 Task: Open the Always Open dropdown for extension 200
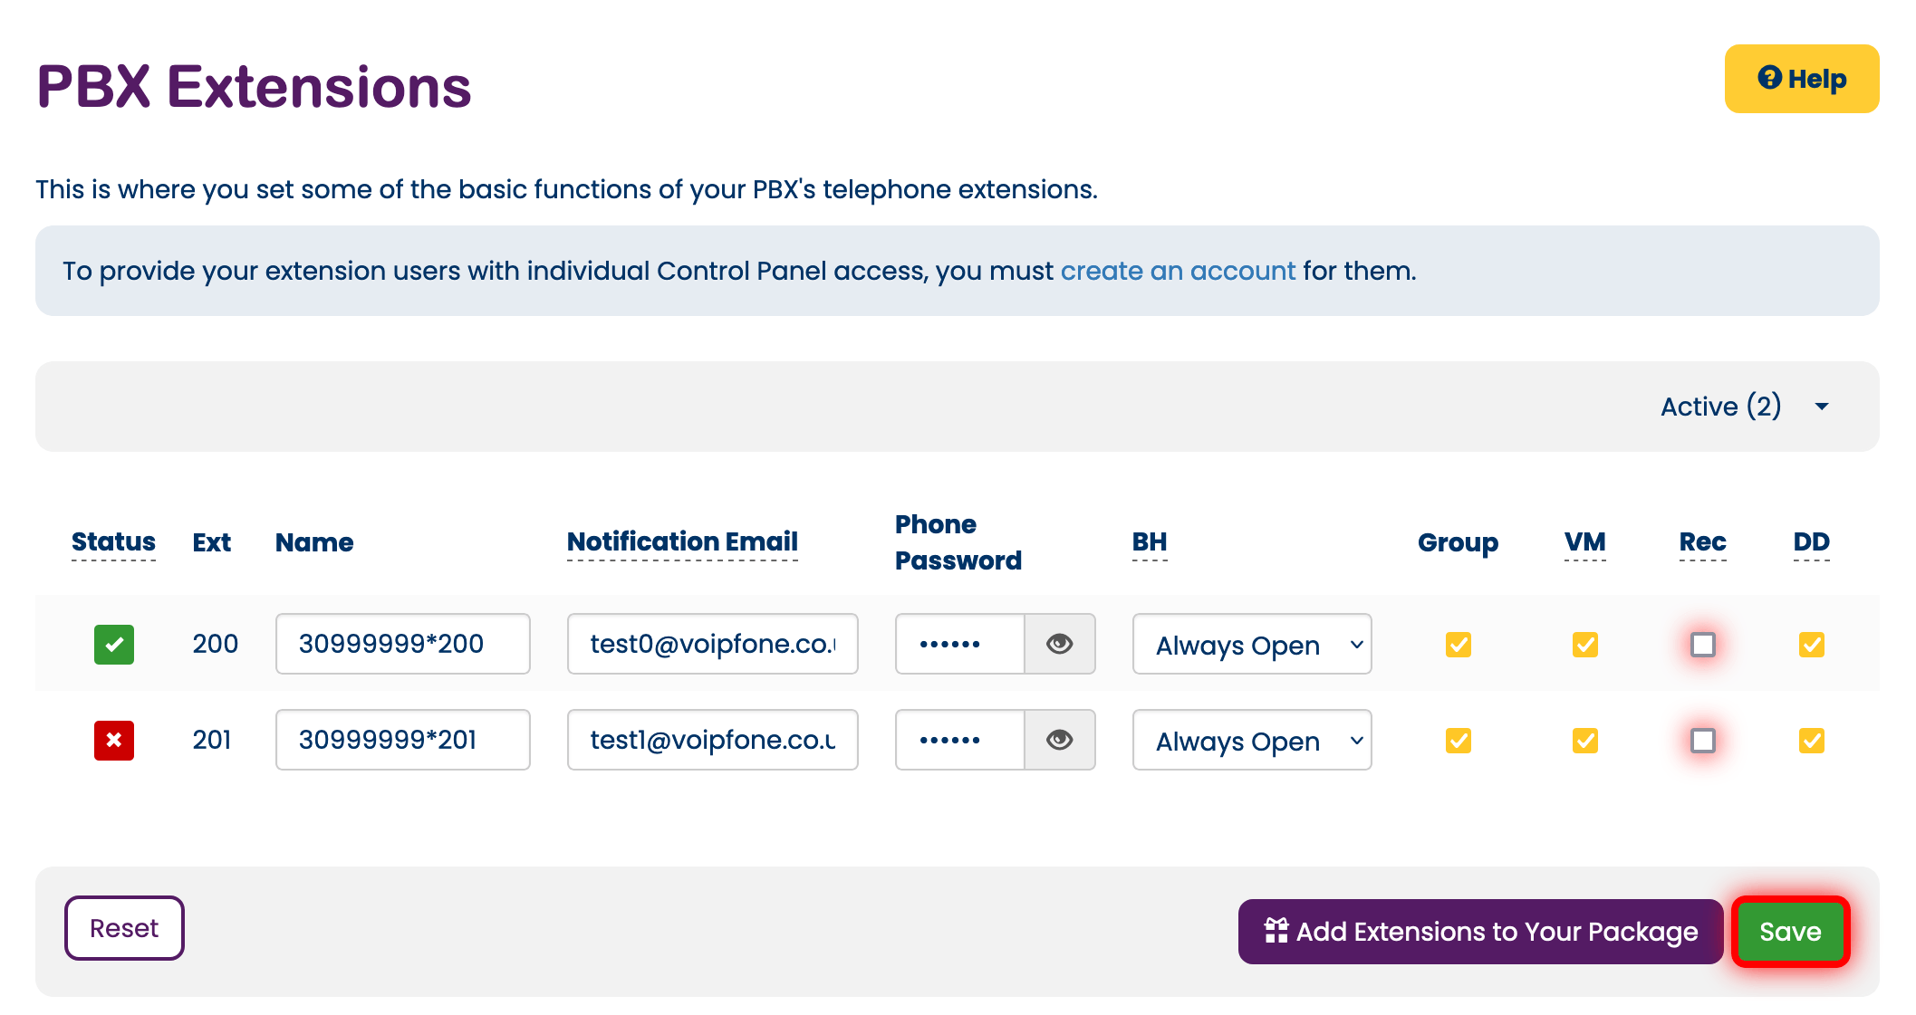click(1252, 644)
